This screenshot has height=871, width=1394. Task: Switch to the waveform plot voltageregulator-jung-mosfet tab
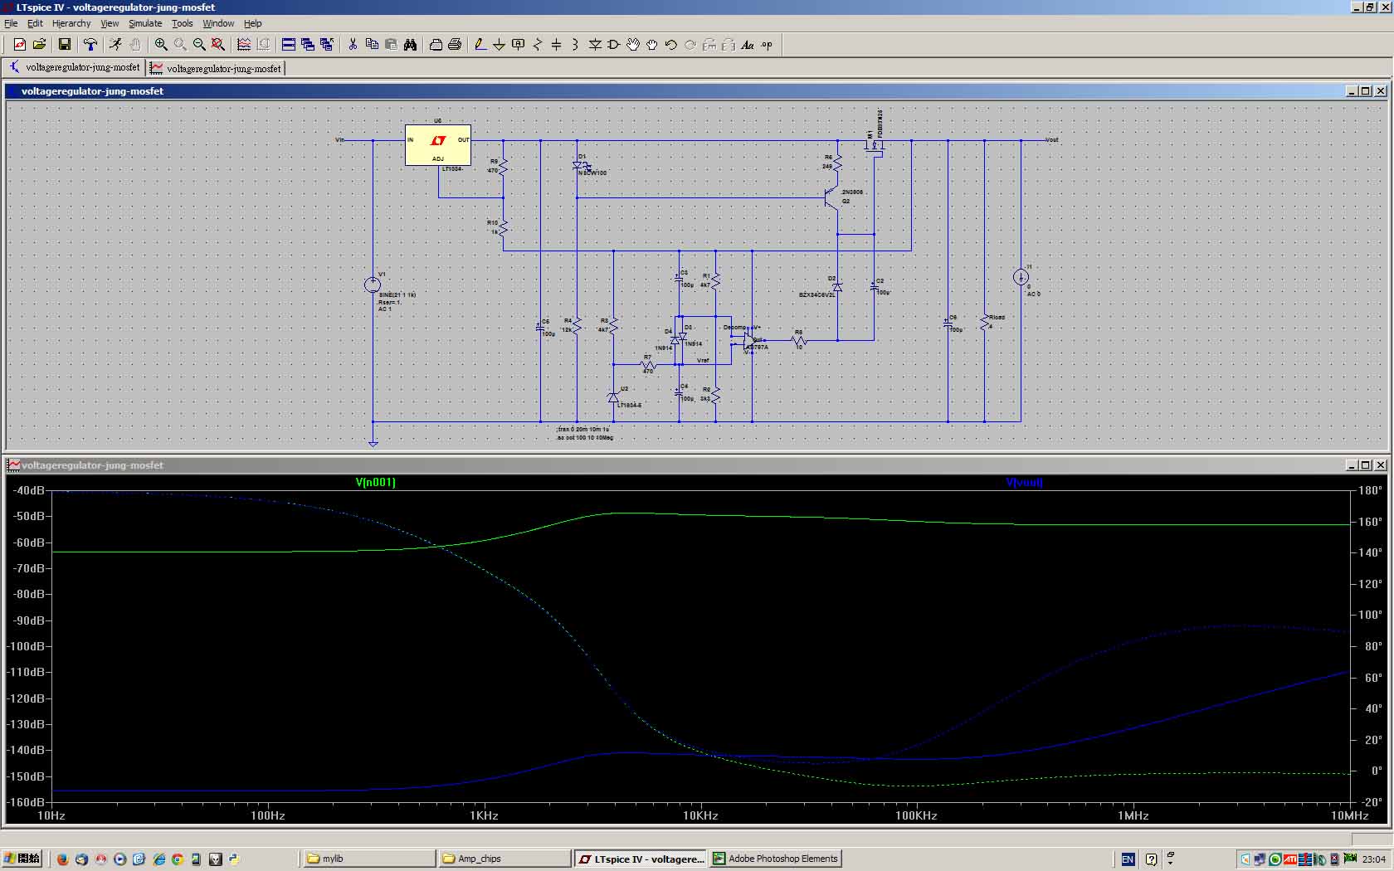point(216,68)
